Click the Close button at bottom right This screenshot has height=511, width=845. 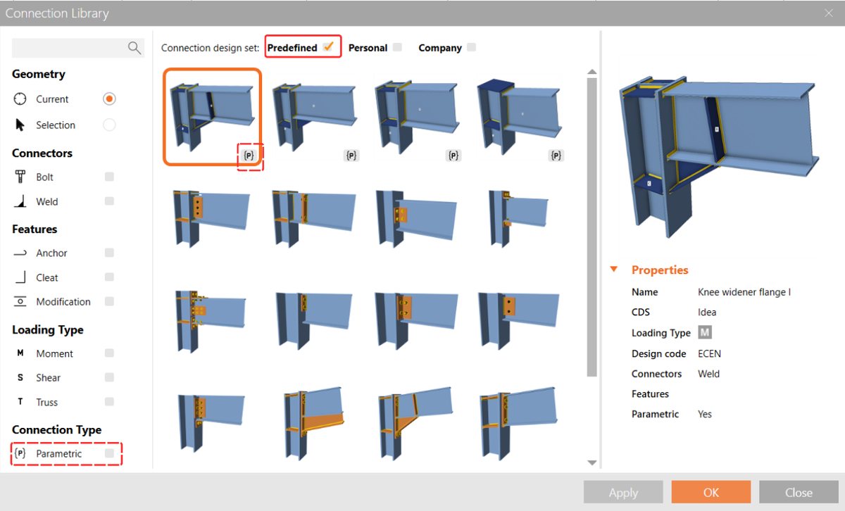[799, 492]
